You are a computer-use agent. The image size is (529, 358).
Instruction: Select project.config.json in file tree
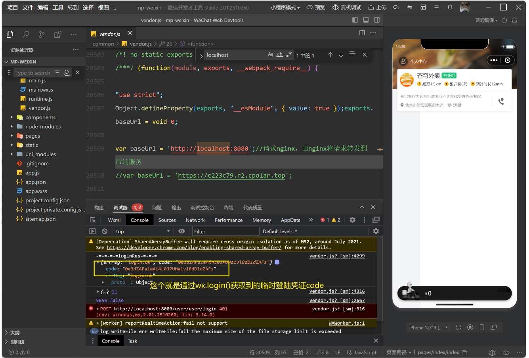[x=48, y=201]
